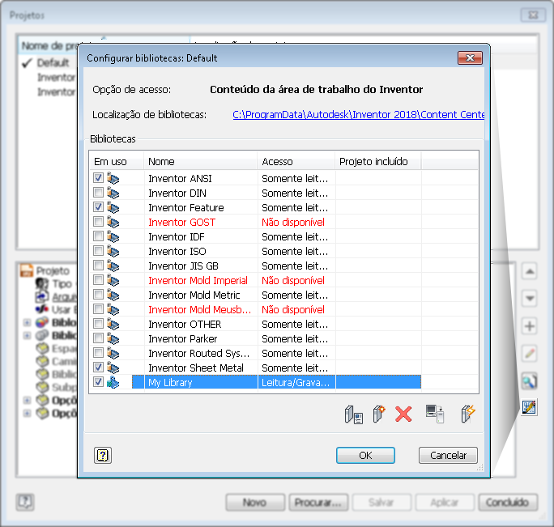The height and width of the screenshot is (527, 554).
Task: Select the Default project in Projetos list
Action: 53,63
